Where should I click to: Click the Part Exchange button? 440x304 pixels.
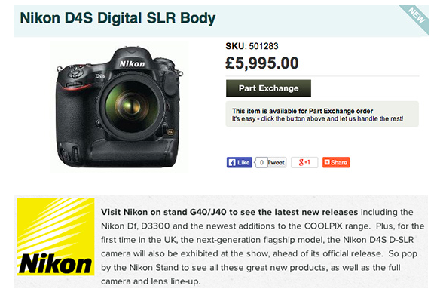268,88
